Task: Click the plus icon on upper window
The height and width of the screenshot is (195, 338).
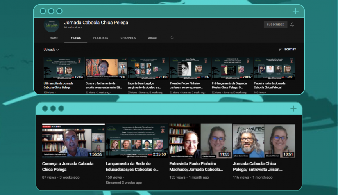Action: (295, 11)
